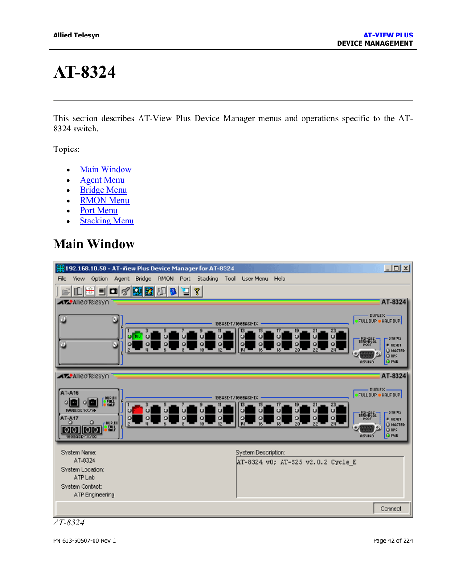Screen dimensions: 453x586
Task: Open the Option menu
Action: tap(100, 279)
